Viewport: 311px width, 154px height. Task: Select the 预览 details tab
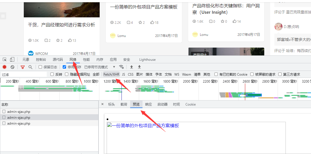pyautogui.click(x=136, y=104)
